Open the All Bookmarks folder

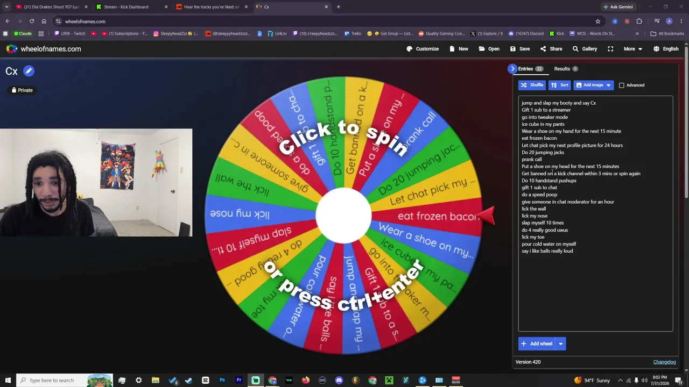point(667,33)
